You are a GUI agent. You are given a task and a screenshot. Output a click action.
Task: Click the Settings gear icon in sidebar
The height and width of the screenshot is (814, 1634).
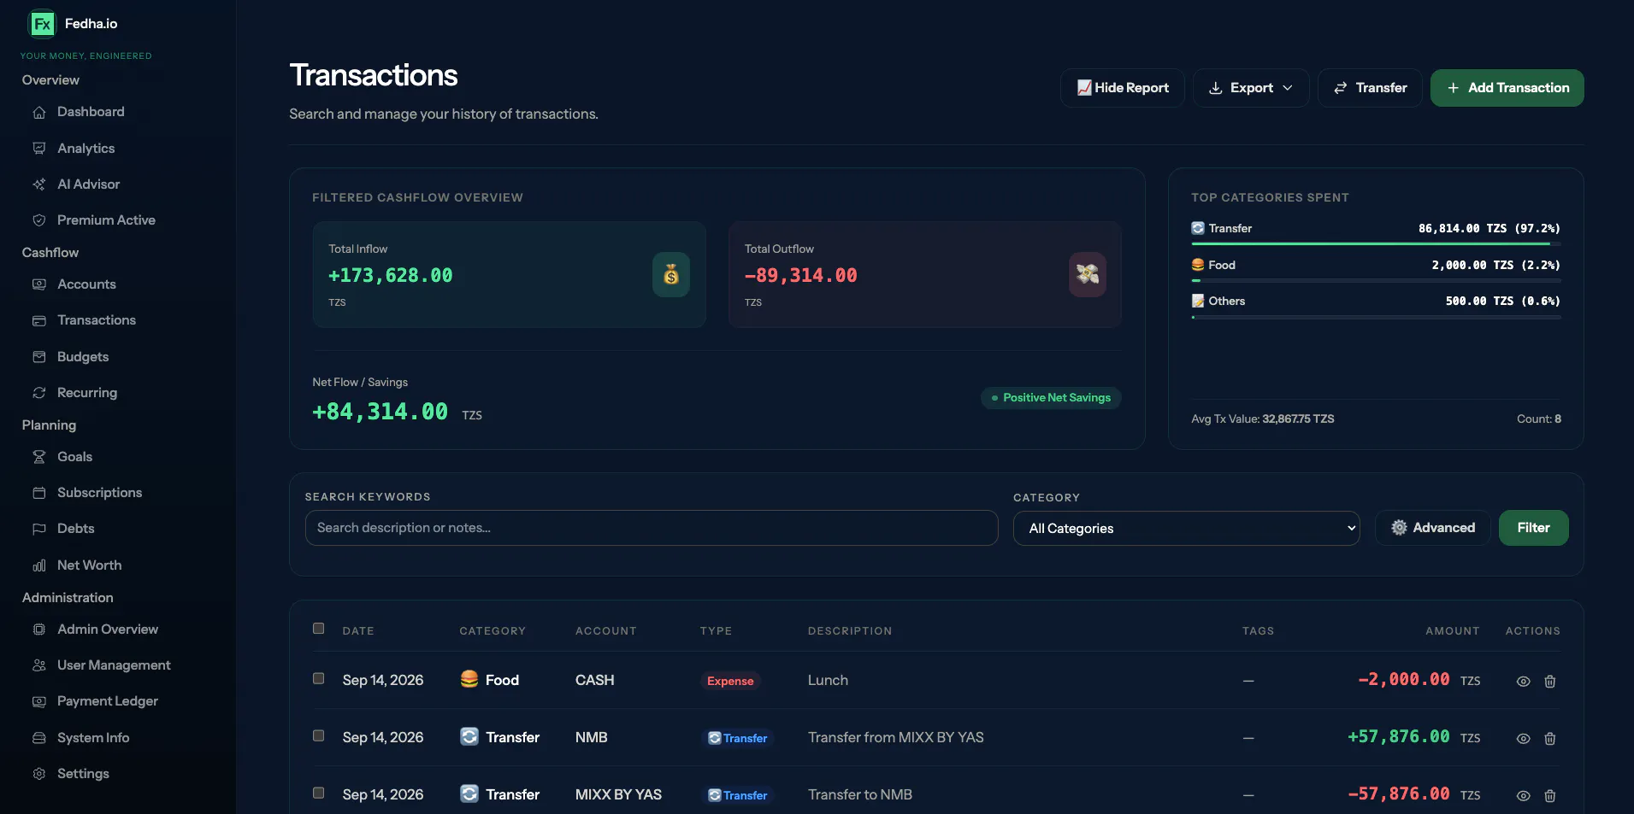39,774
